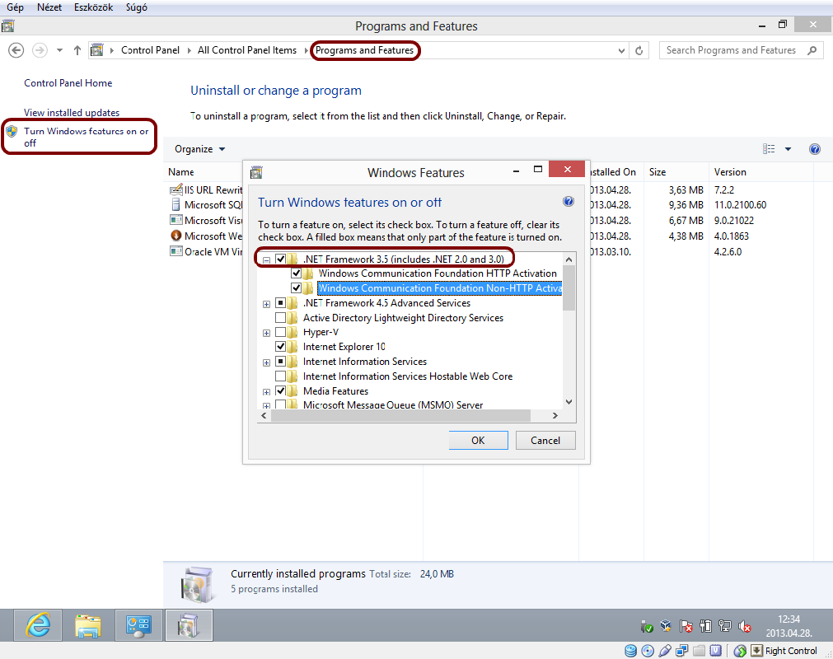833x659 pixels.
Task: Click the Control Panel address bar icon
Action: pos(96,50)
